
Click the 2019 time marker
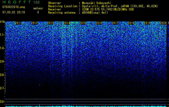pyautogui.click(x=147, y=23)
